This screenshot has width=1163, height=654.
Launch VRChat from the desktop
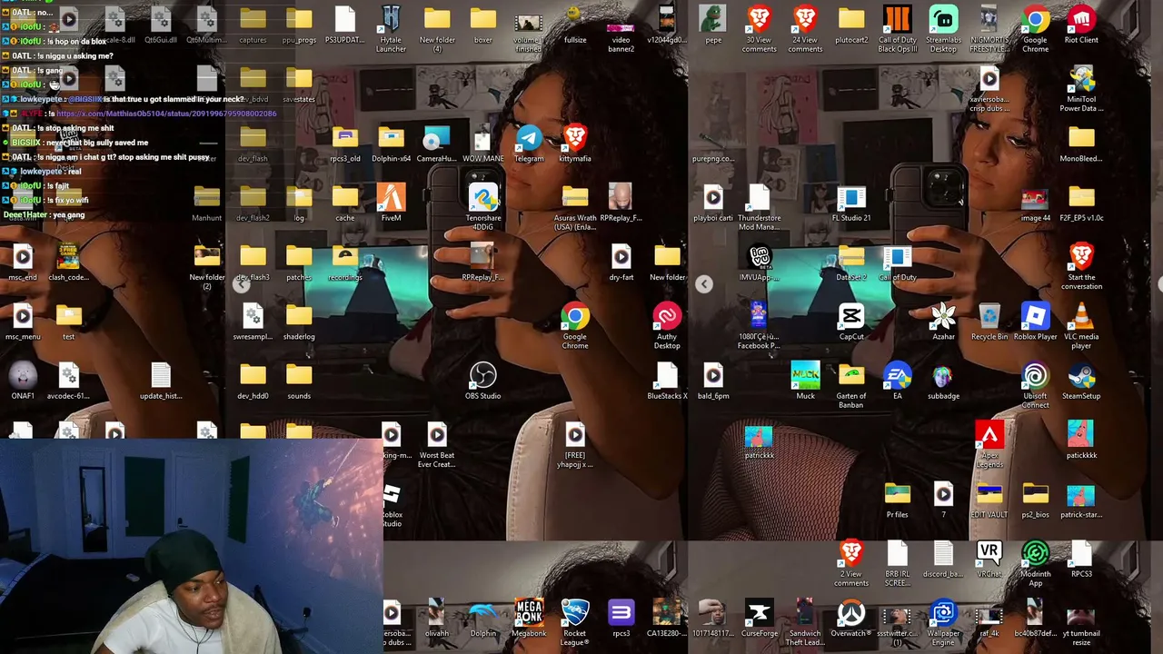[x=989, y=559]
